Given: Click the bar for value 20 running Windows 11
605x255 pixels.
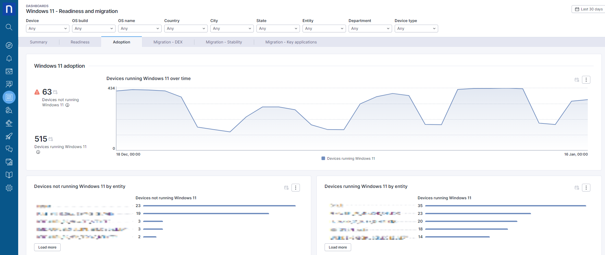Looking at the screenshot, I should pos(471,221).
